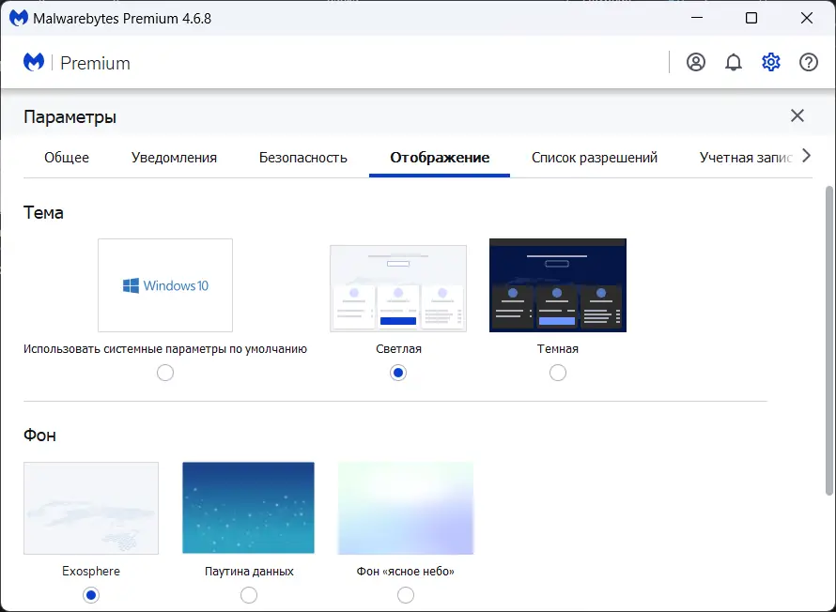Click the title bar Malwarebytes app icon
Image resolution: width=836 pixels, height=612 pixels.
(18, 18)
